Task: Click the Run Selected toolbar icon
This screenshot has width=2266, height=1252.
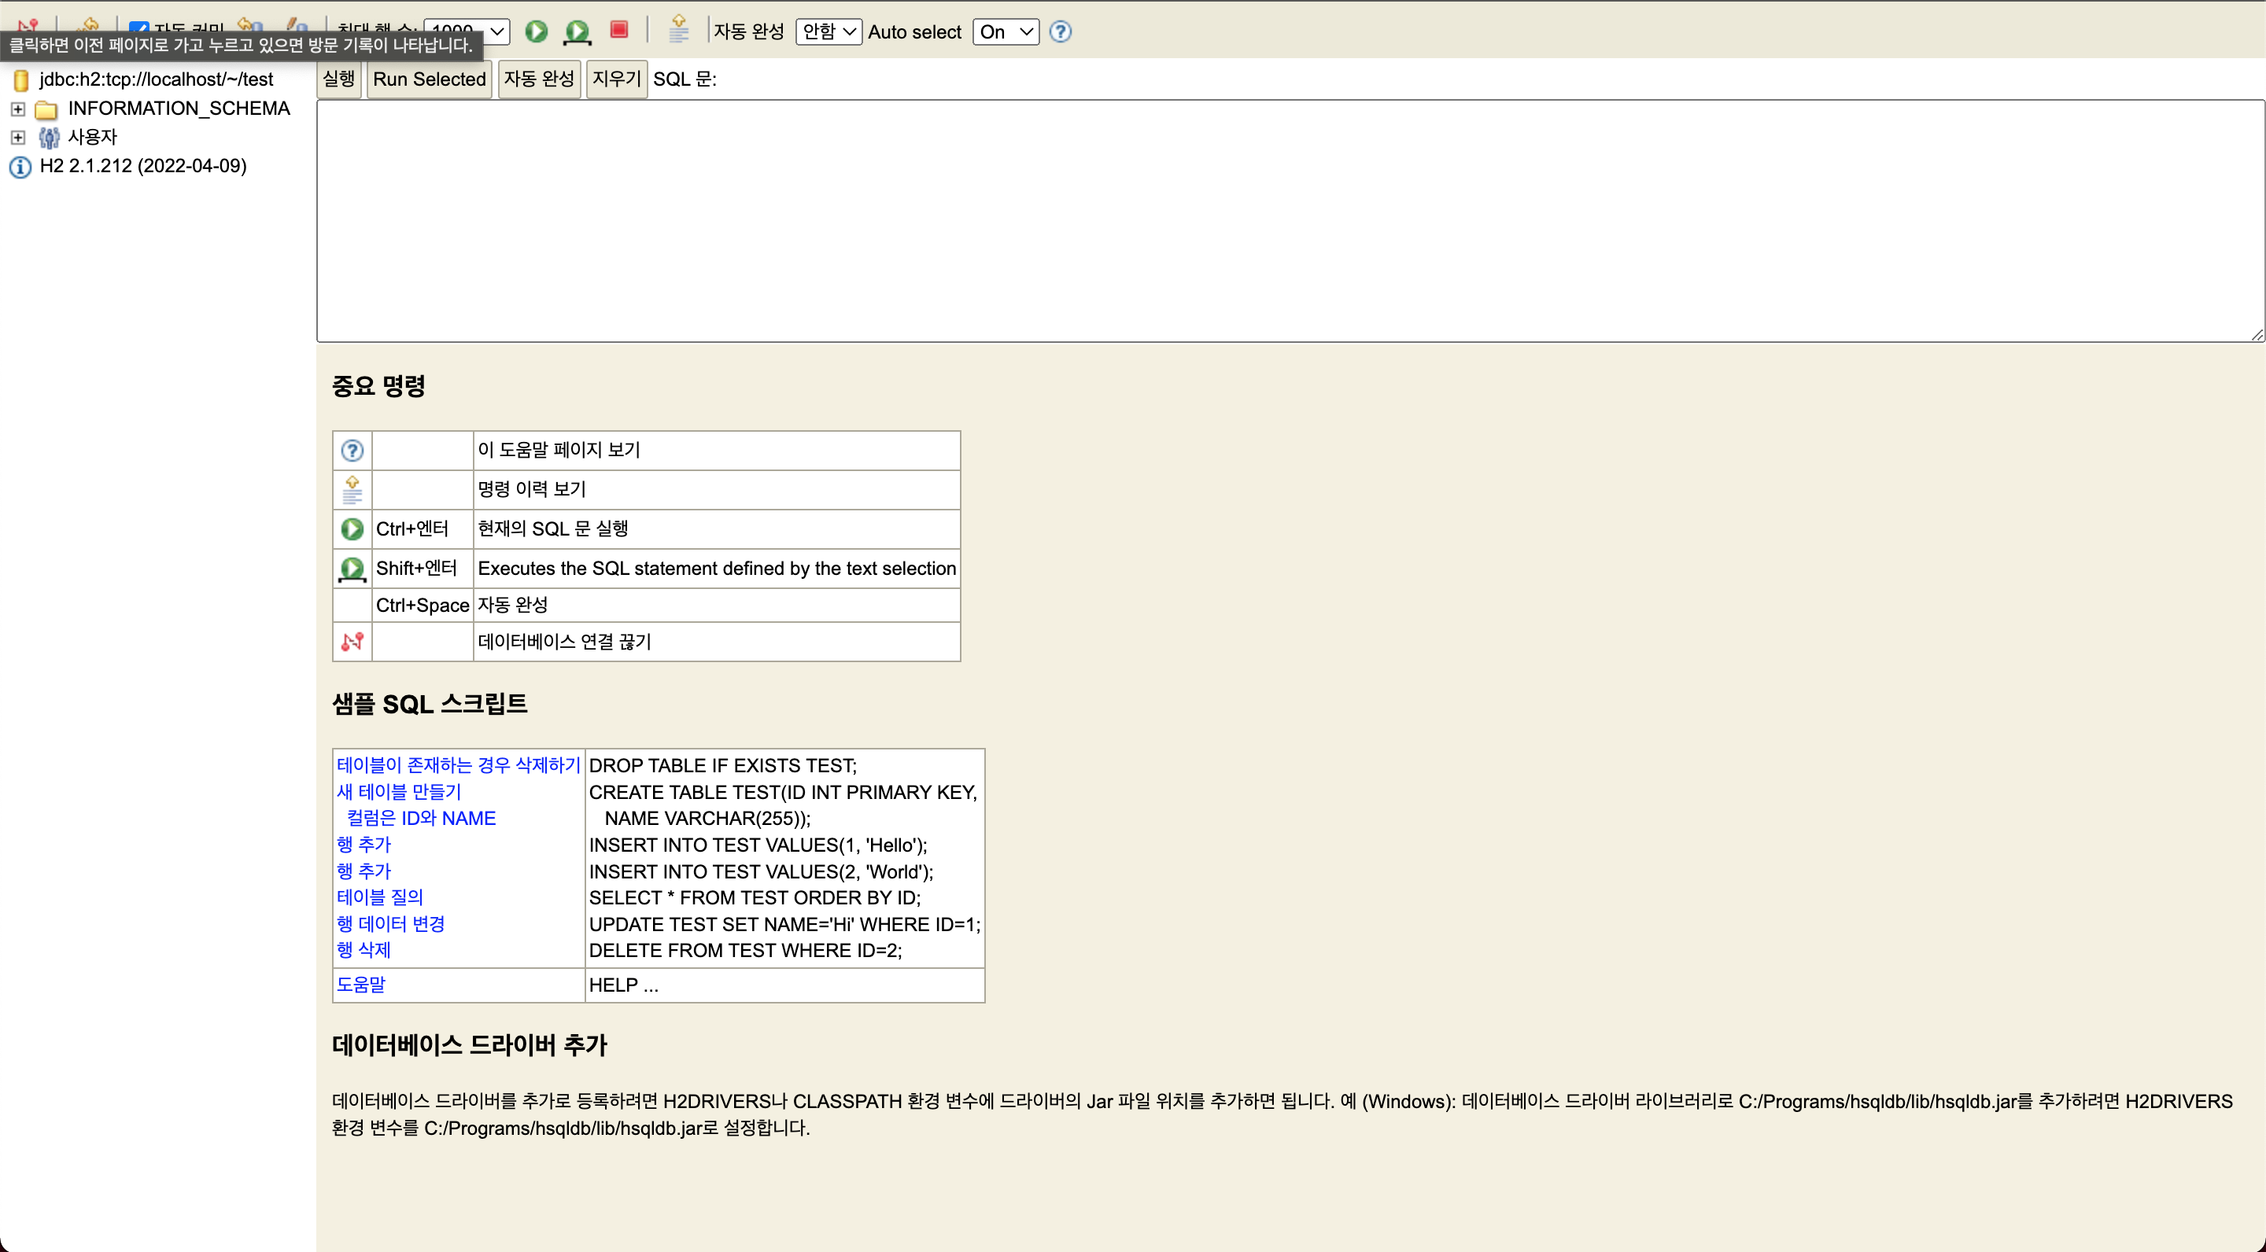Action: pos(577,31)
